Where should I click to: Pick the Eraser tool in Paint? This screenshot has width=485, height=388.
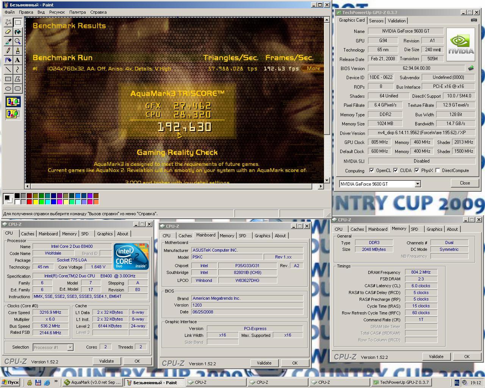pyautogui.click(x=8, y=32)
